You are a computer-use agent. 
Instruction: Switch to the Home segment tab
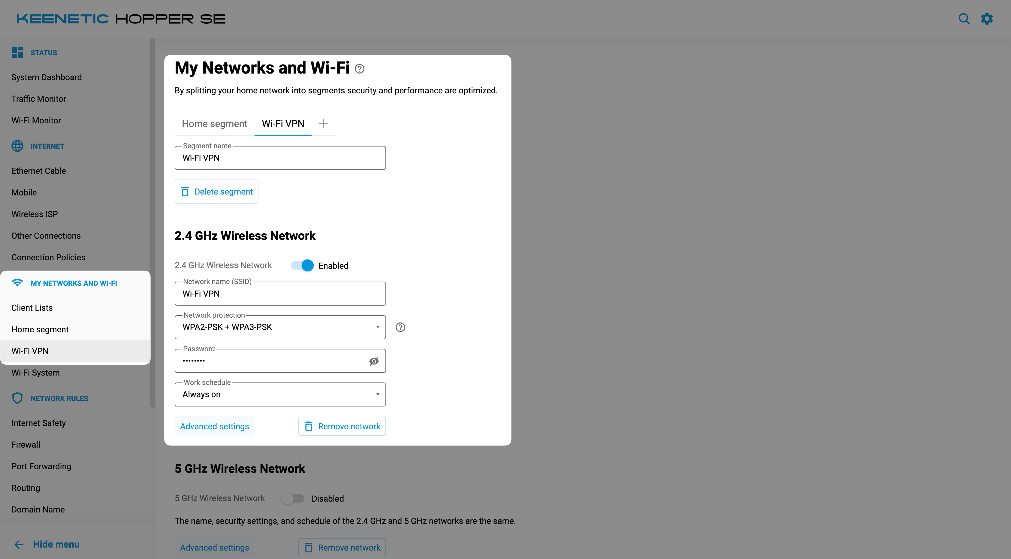click(x=214, y=124)
